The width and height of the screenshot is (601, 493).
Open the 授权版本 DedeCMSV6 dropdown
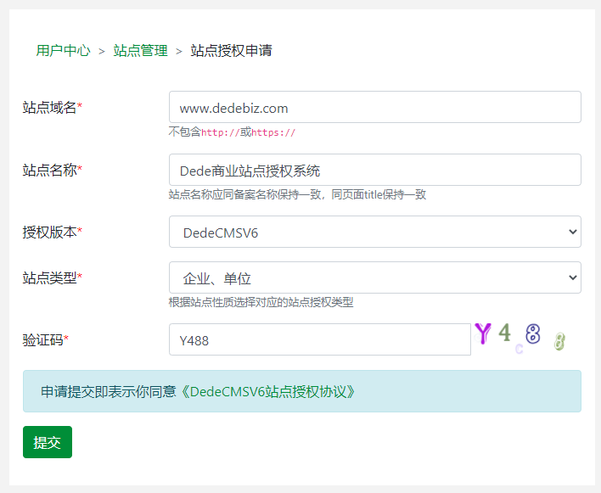coord(375,232)
